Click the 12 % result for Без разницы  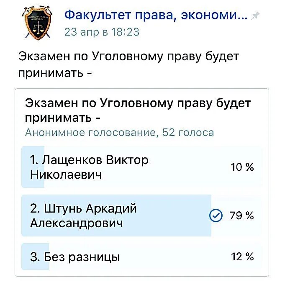pos(242,257)
